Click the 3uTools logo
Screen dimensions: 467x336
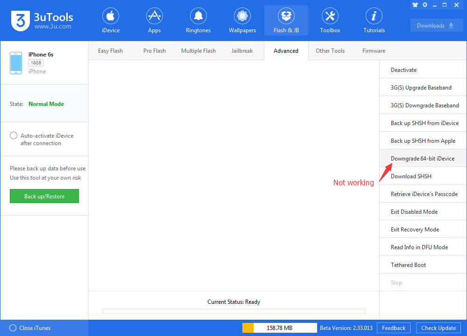coord(20,21)
